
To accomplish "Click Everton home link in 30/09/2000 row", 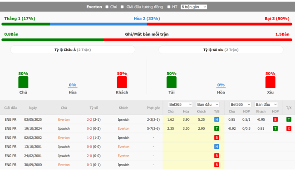I will click(64, 165).
